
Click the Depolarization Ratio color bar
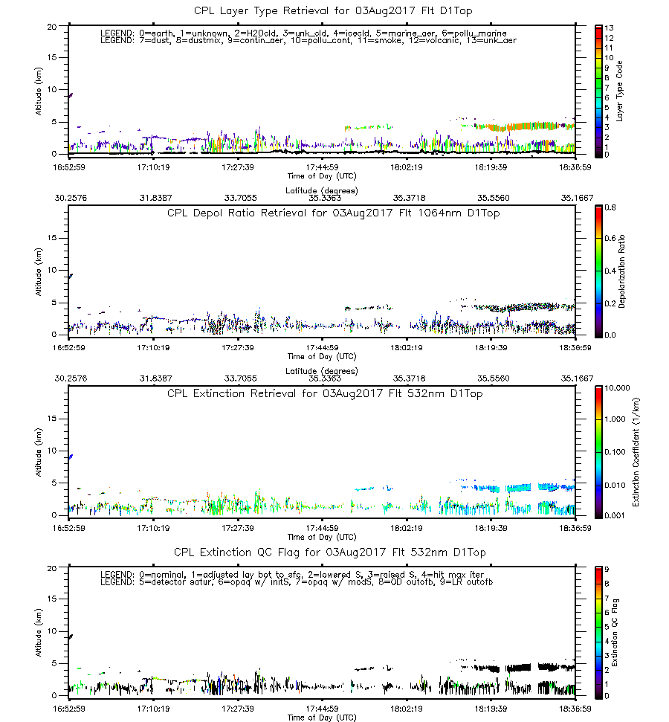(x=598, y=271)
